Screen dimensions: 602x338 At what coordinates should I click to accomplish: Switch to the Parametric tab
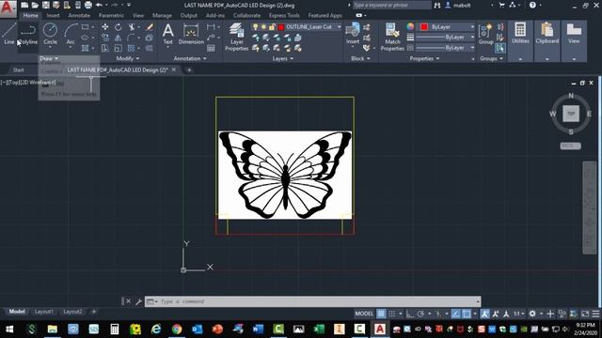pyautogui.click(x=111, y=15)
